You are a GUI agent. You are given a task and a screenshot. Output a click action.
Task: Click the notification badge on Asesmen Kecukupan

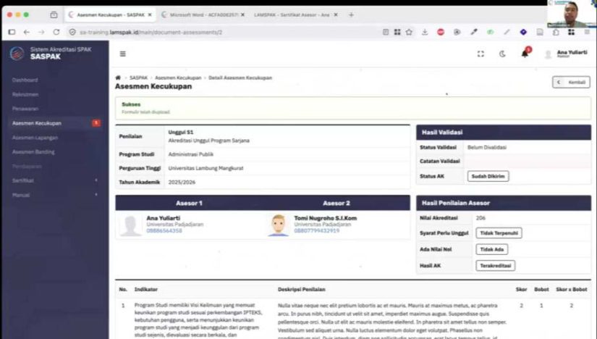coord(96,123)
